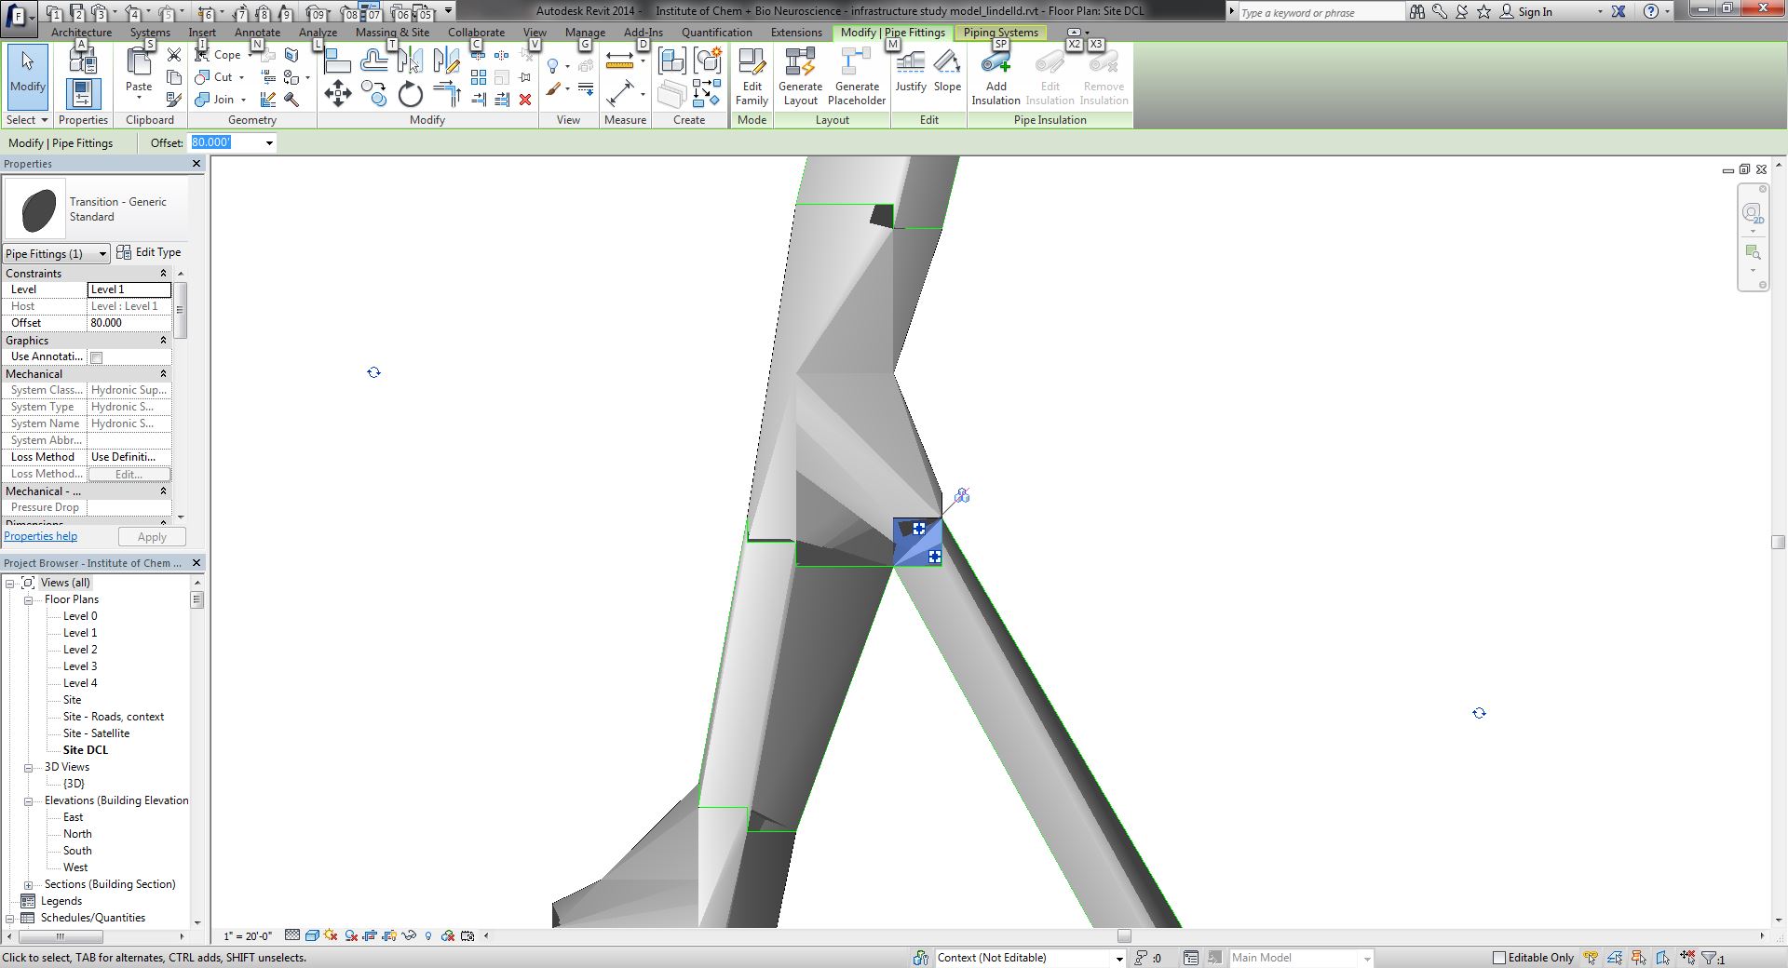Image resolution: width=1788 pixels, height=968 pixels.
Task: Open the Level 2 floor plan
Action: pos(80,650)
